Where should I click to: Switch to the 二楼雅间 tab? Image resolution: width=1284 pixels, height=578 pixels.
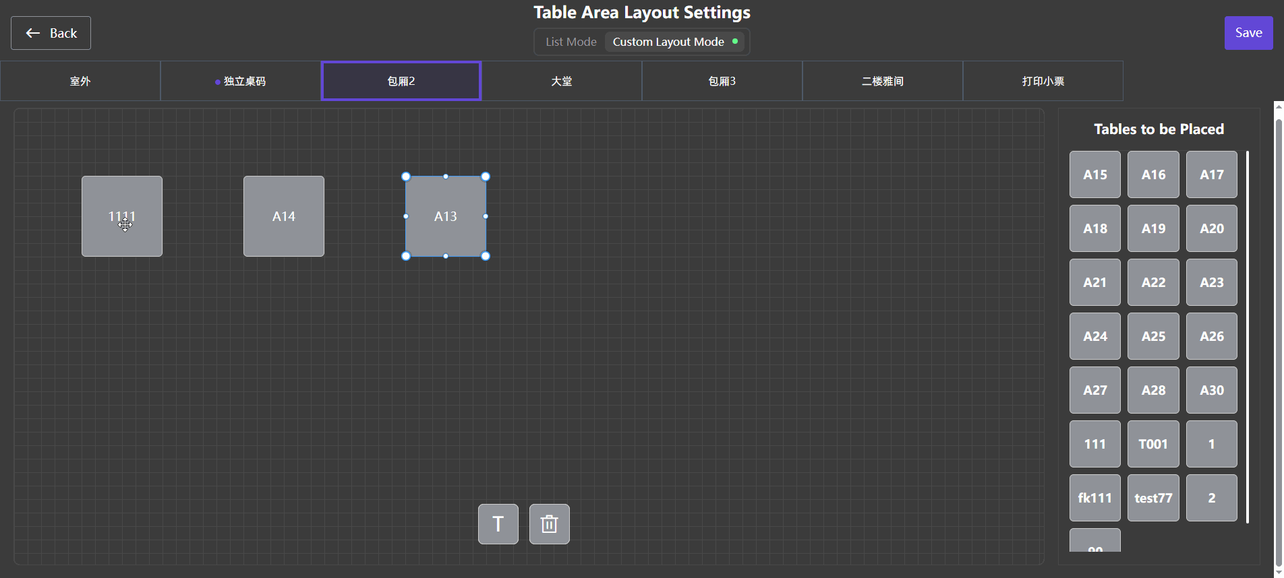tap(883, 81)
